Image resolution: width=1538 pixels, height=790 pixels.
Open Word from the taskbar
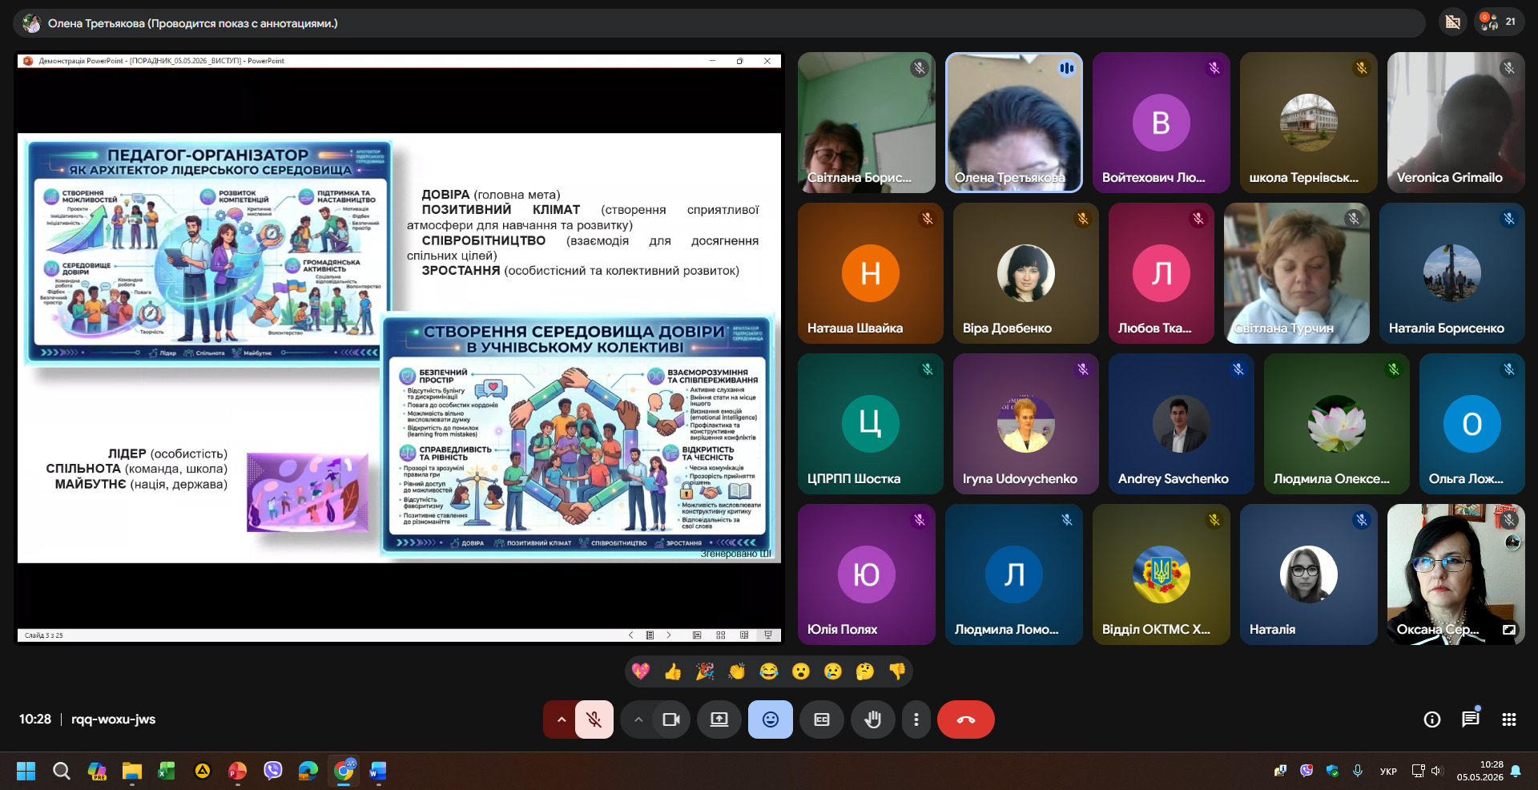click(x=378, y=771)
